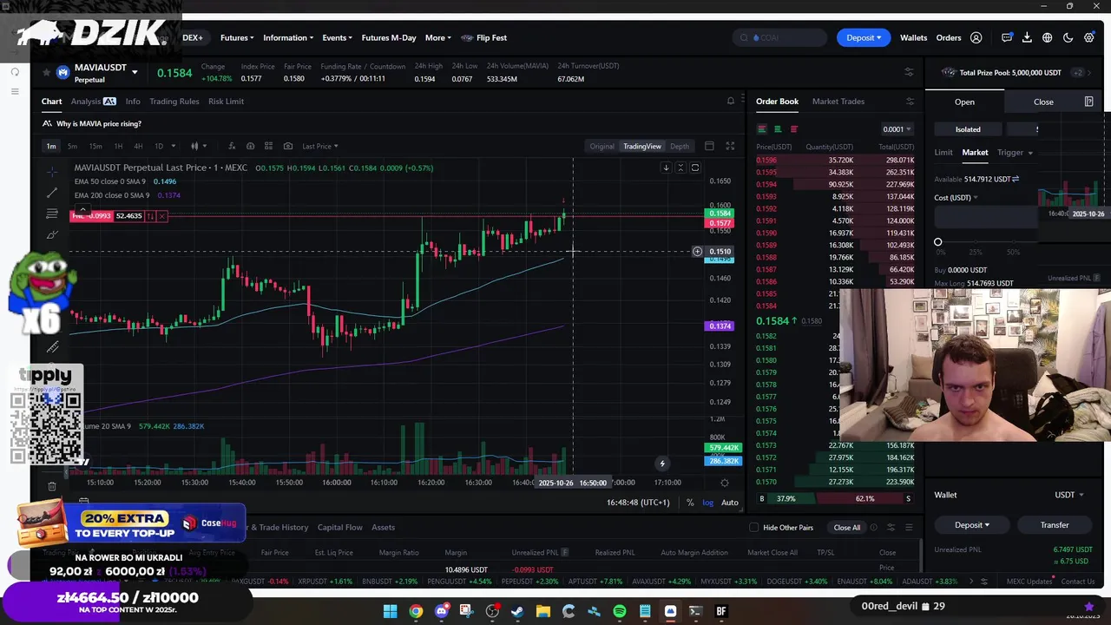Toggle Auto scale on the chart
The height and width of the screenshot is (625, 1111).
[730, 503]
